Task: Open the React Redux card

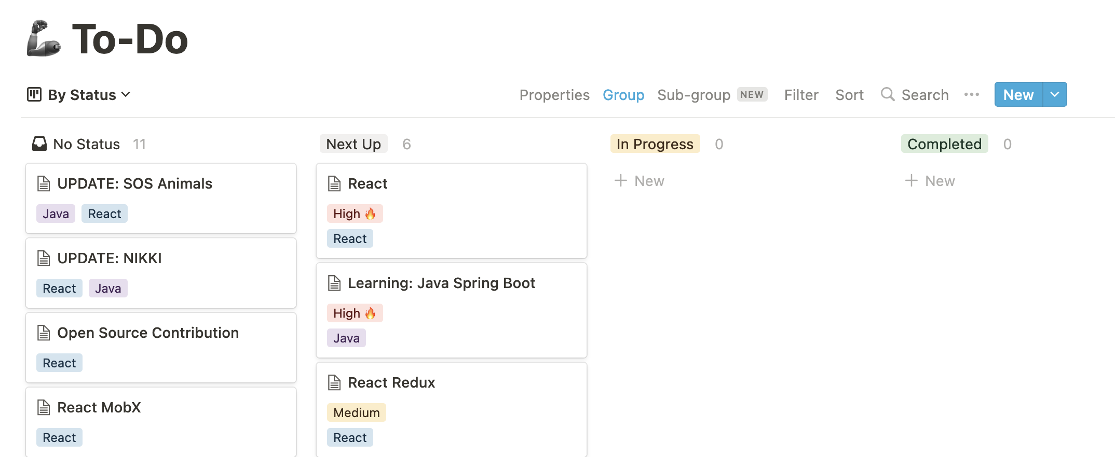Action: coord(391,382)
